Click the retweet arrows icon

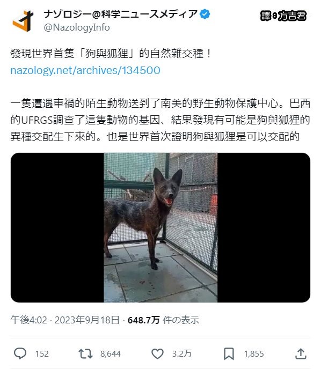[85, 353]
